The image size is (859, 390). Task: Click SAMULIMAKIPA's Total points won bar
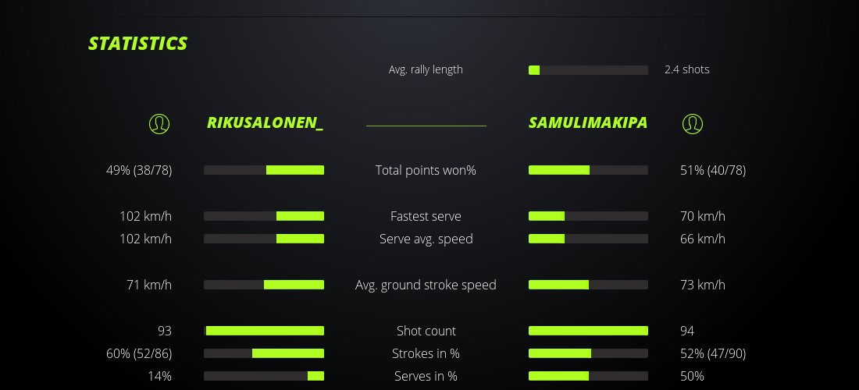(x=588, y=170)
